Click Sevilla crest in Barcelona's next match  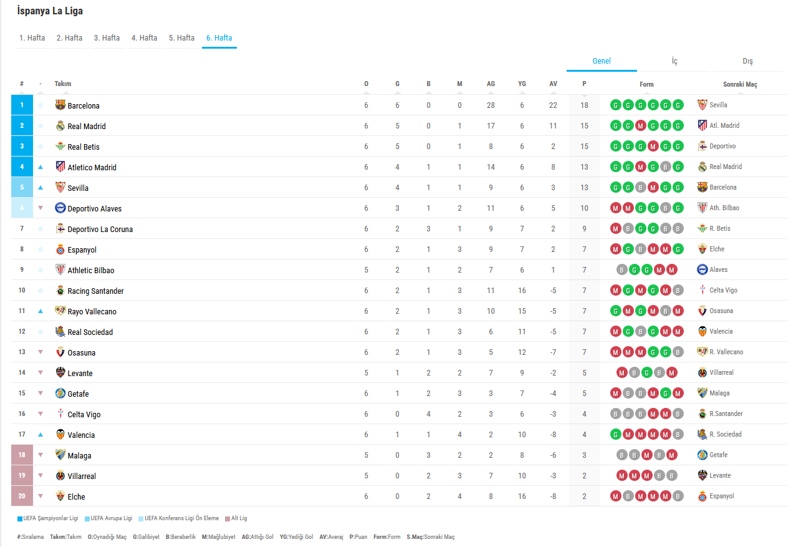[702, 105]
